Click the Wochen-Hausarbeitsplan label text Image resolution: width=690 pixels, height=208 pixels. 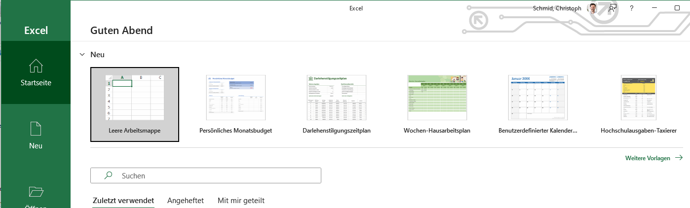[437, 131]
